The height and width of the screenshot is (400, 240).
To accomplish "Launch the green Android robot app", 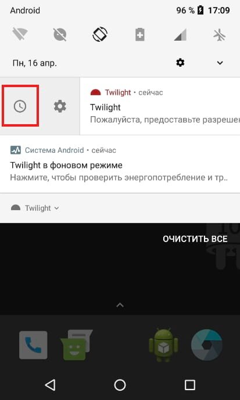I will click(x=163, y=345).
